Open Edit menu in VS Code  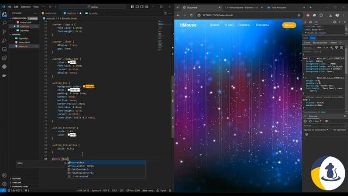click(x=16, y=7)
